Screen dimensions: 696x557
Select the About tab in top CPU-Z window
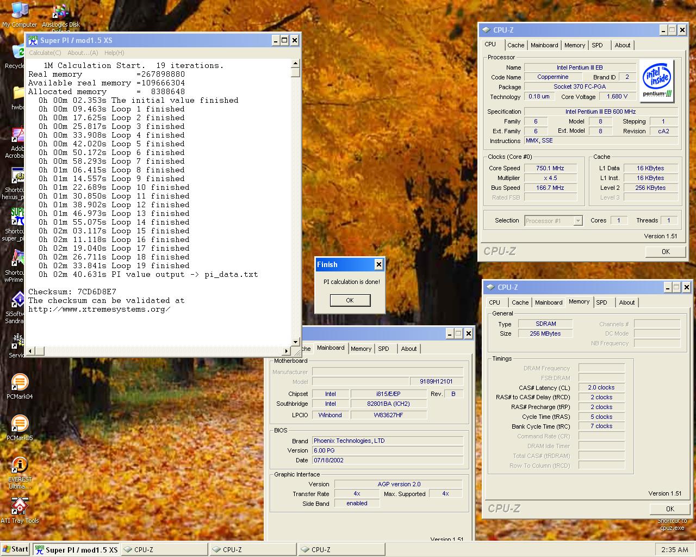pyautogui.click(x=623, y=45)
